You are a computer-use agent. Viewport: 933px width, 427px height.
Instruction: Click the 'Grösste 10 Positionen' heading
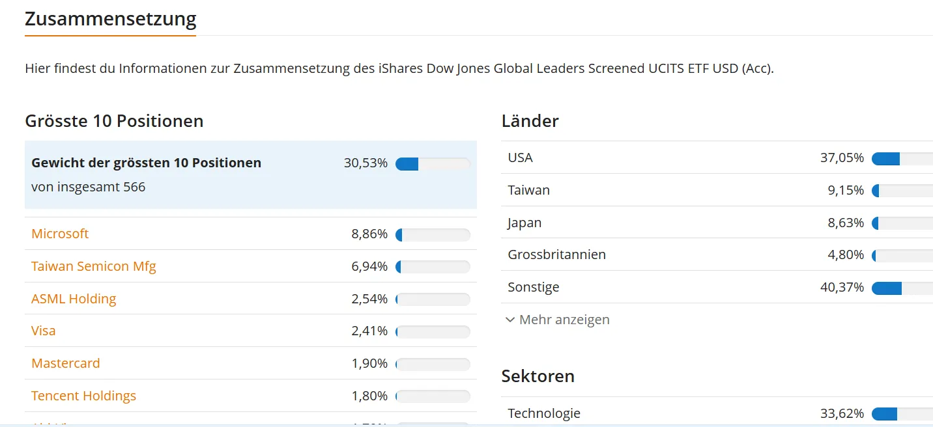(x=114, y=121)
